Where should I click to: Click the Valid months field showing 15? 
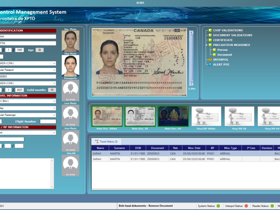point(52,90)
